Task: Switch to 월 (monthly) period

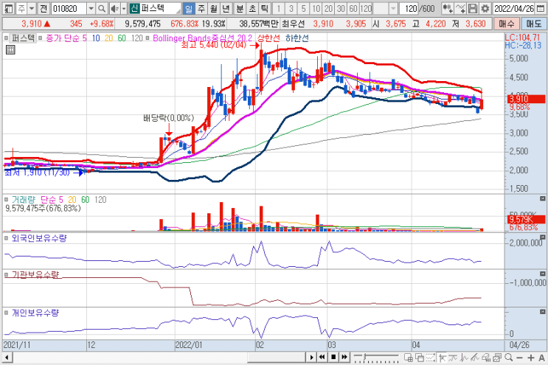Action: coord(214,8)
